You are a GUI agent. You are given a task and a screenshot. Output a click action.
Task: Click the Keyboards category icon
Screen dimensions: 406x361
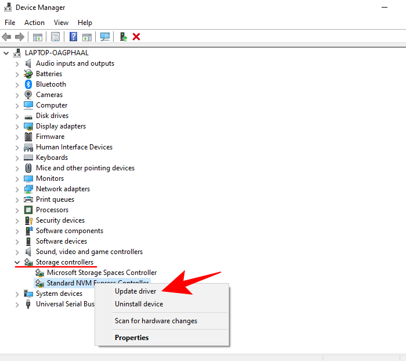(x=28, y=158)
